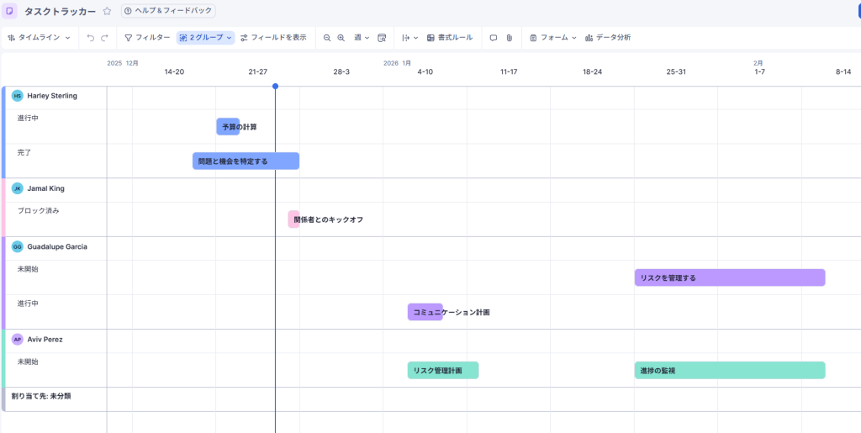Click the redo arrow icon

click(104, 38)
